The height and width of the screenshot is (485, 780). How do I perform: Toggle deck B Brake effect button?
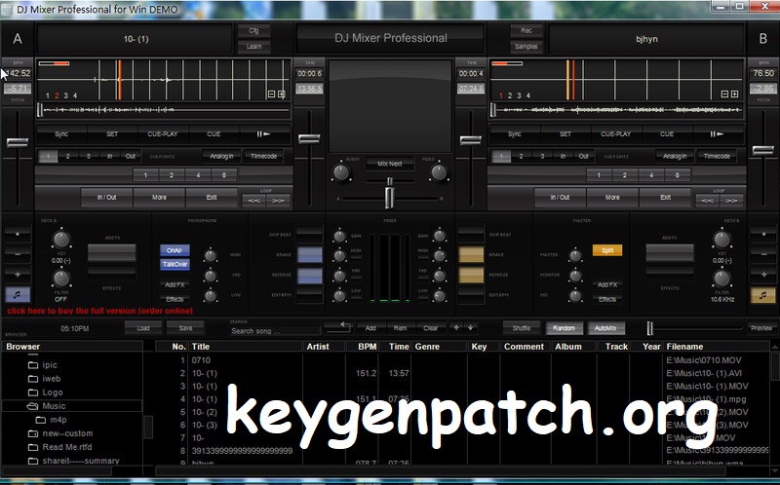point(471,254)
